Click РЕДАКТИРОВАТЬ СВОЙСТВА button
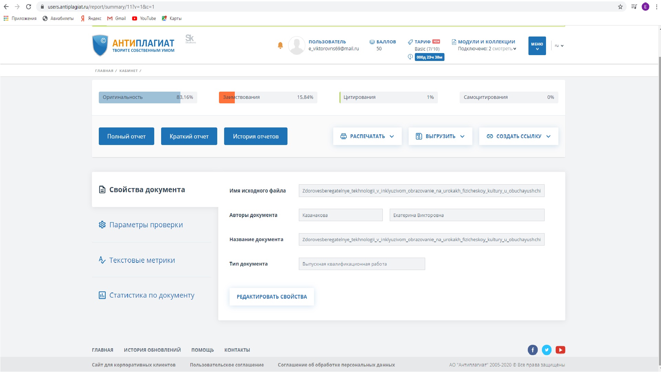Image resolution: width=661 pixels, height=372 pixels. [x=272, y=297]
